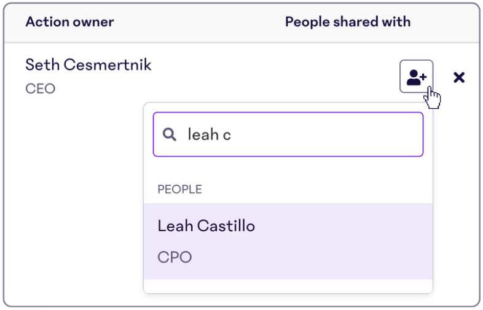
Task: Focus the people search field
Action: pyautogui.click(x=288, y=134)
